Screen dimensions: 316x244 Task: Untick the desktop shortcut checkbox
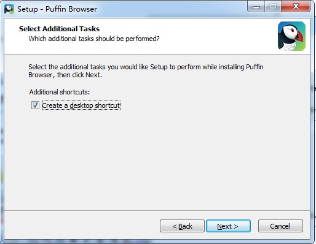[x=35, y=105]
